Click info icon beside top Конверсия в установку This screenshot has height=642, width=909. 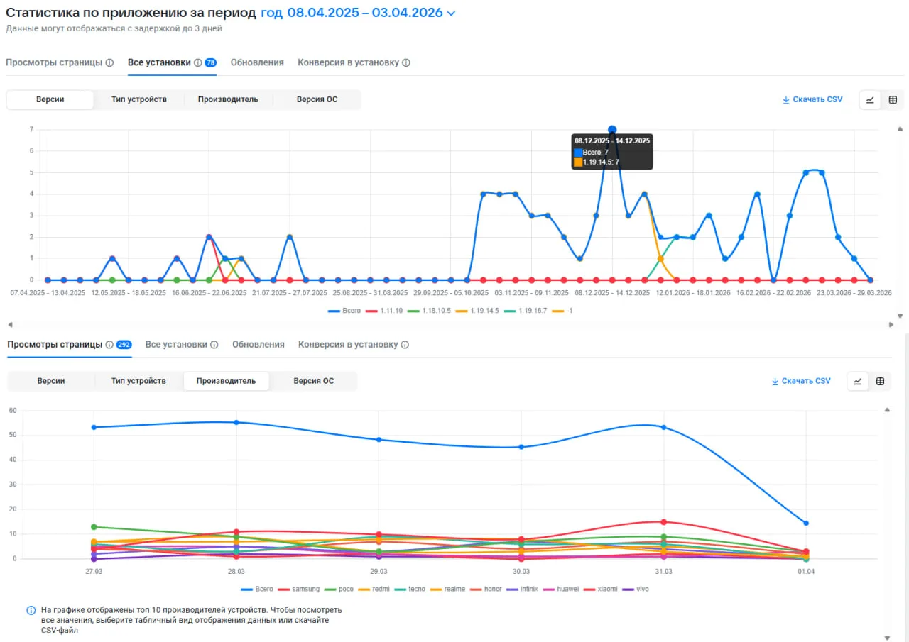(x=406, y=62)
